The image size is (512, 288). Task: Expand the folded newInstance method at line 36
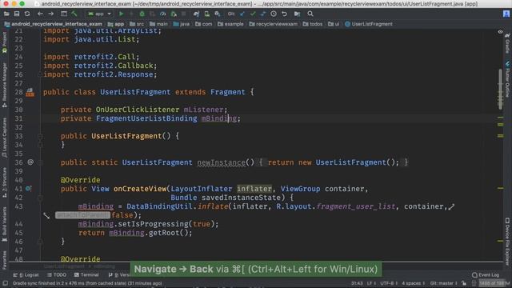(40, 162)
